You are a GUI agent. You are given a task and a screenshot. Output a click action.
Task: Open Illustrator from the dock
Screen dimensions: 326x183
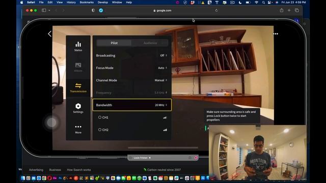[x=70, y=178]
